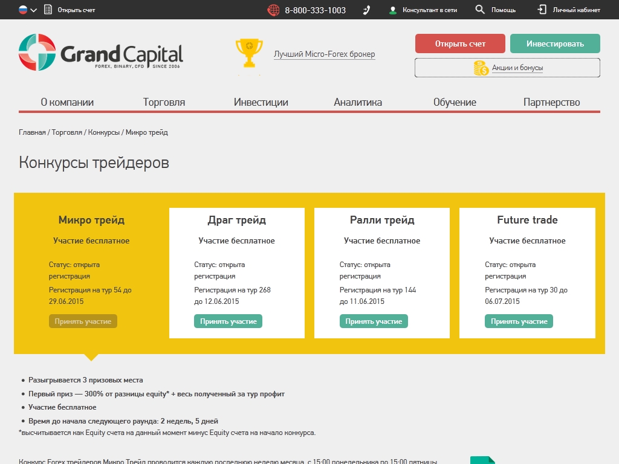Image resolution: width=619 pixels, height=464 pixels.
Task: Open the Аналитика menu
Action: tap(358, 102)
